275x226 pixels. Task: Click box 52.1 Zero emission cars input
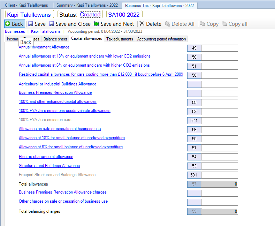click(220, 121)
